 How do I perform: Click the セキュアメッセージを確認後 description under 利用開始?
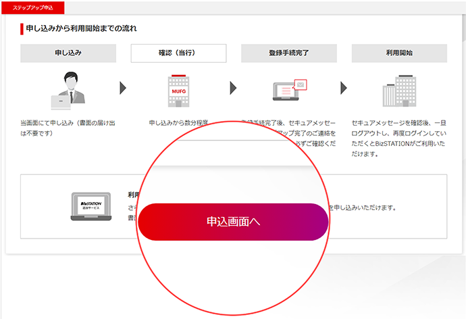tap(398, 139)
